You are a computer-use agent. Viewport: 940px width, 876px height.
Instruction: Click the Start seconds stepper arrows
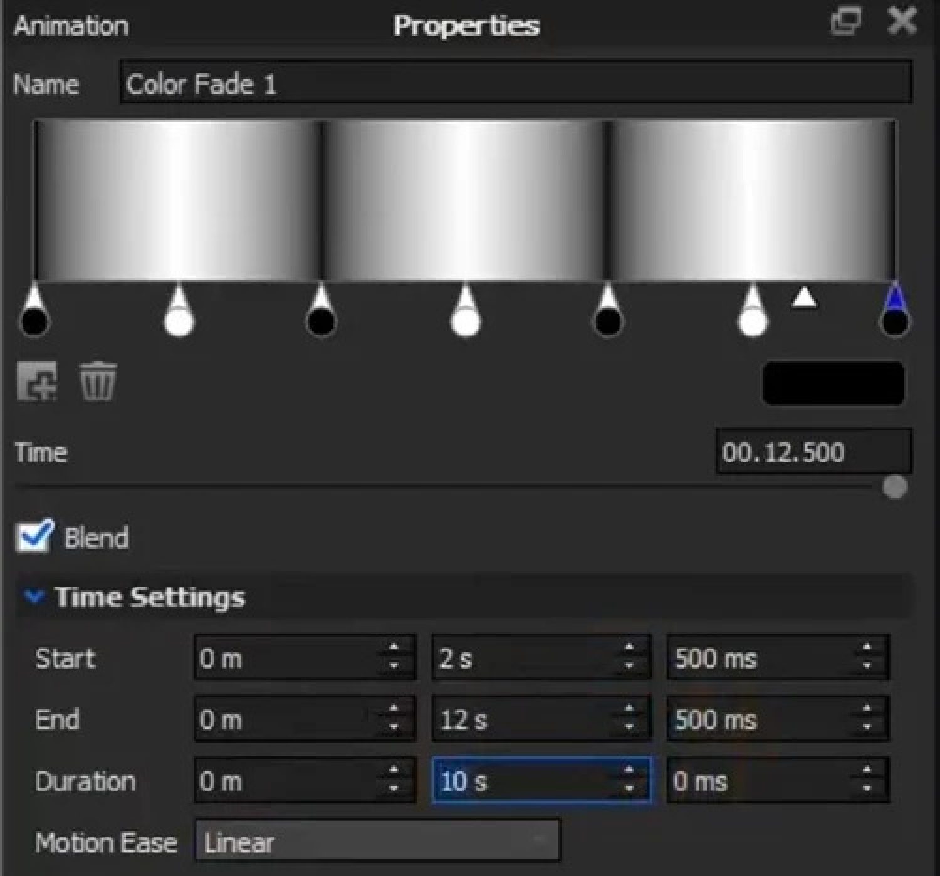629,657
